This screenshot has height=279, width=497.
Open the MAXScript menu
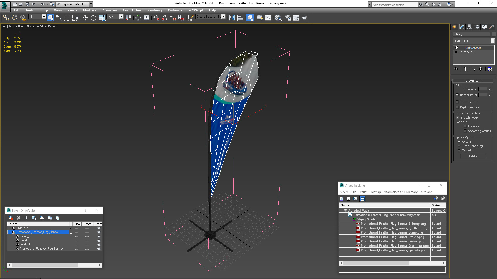(x=195, y=10)
